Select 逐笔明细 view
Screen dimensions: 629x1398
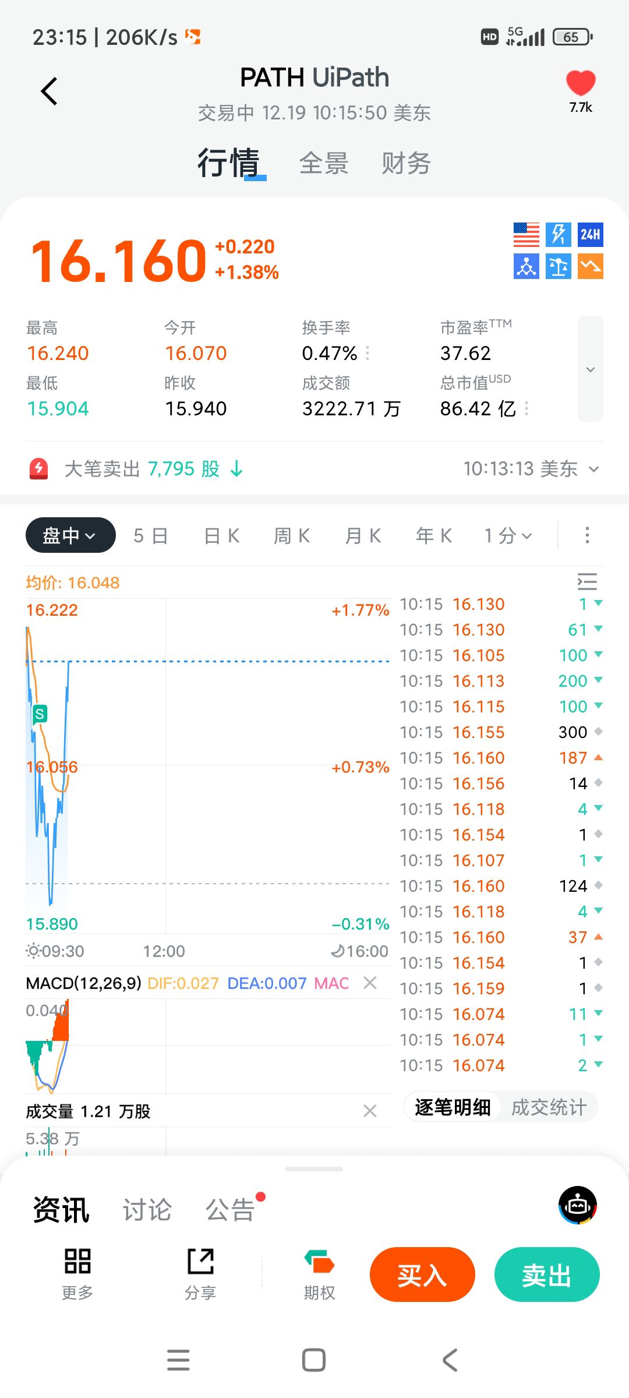[x=453, y=1107]
